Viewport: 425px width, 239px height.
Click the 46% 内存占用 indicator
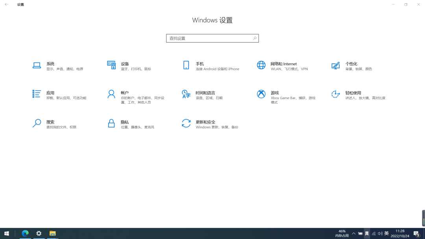[x=342, y=233]
